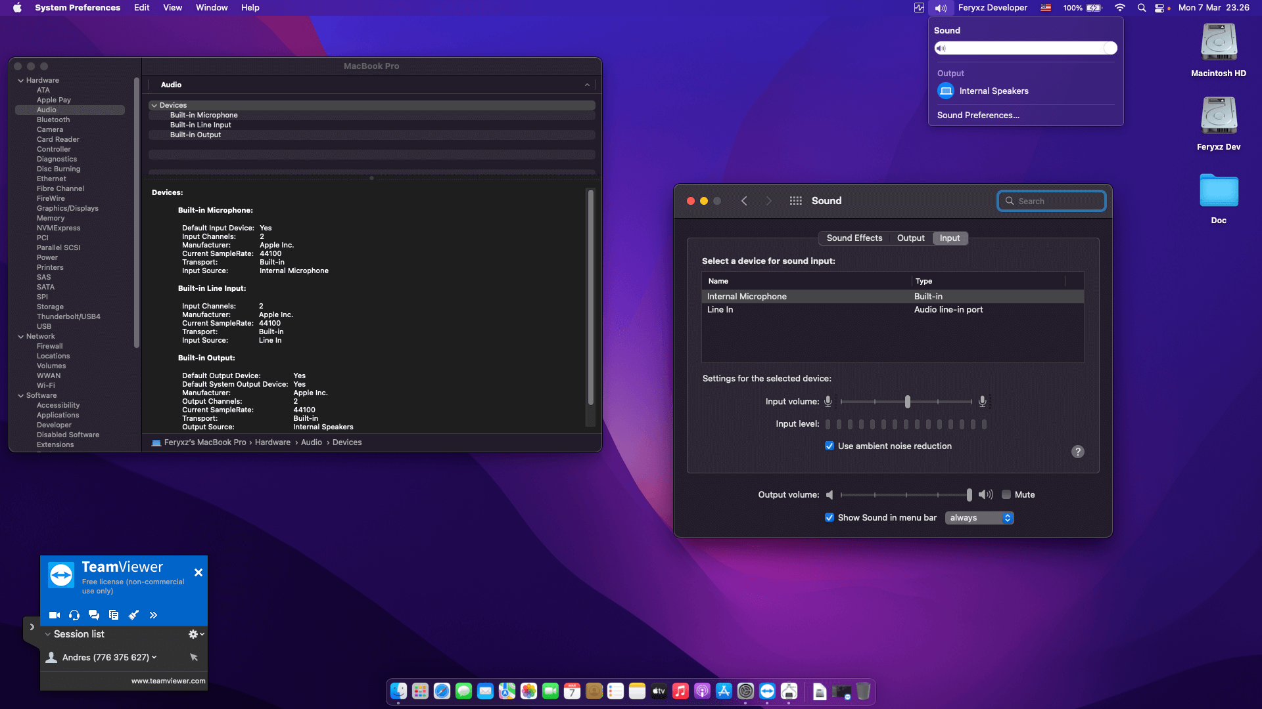Open the Wi-Fi menu bar icon
Screen dimensions: 1262x709
click(x=1119, y=8)
